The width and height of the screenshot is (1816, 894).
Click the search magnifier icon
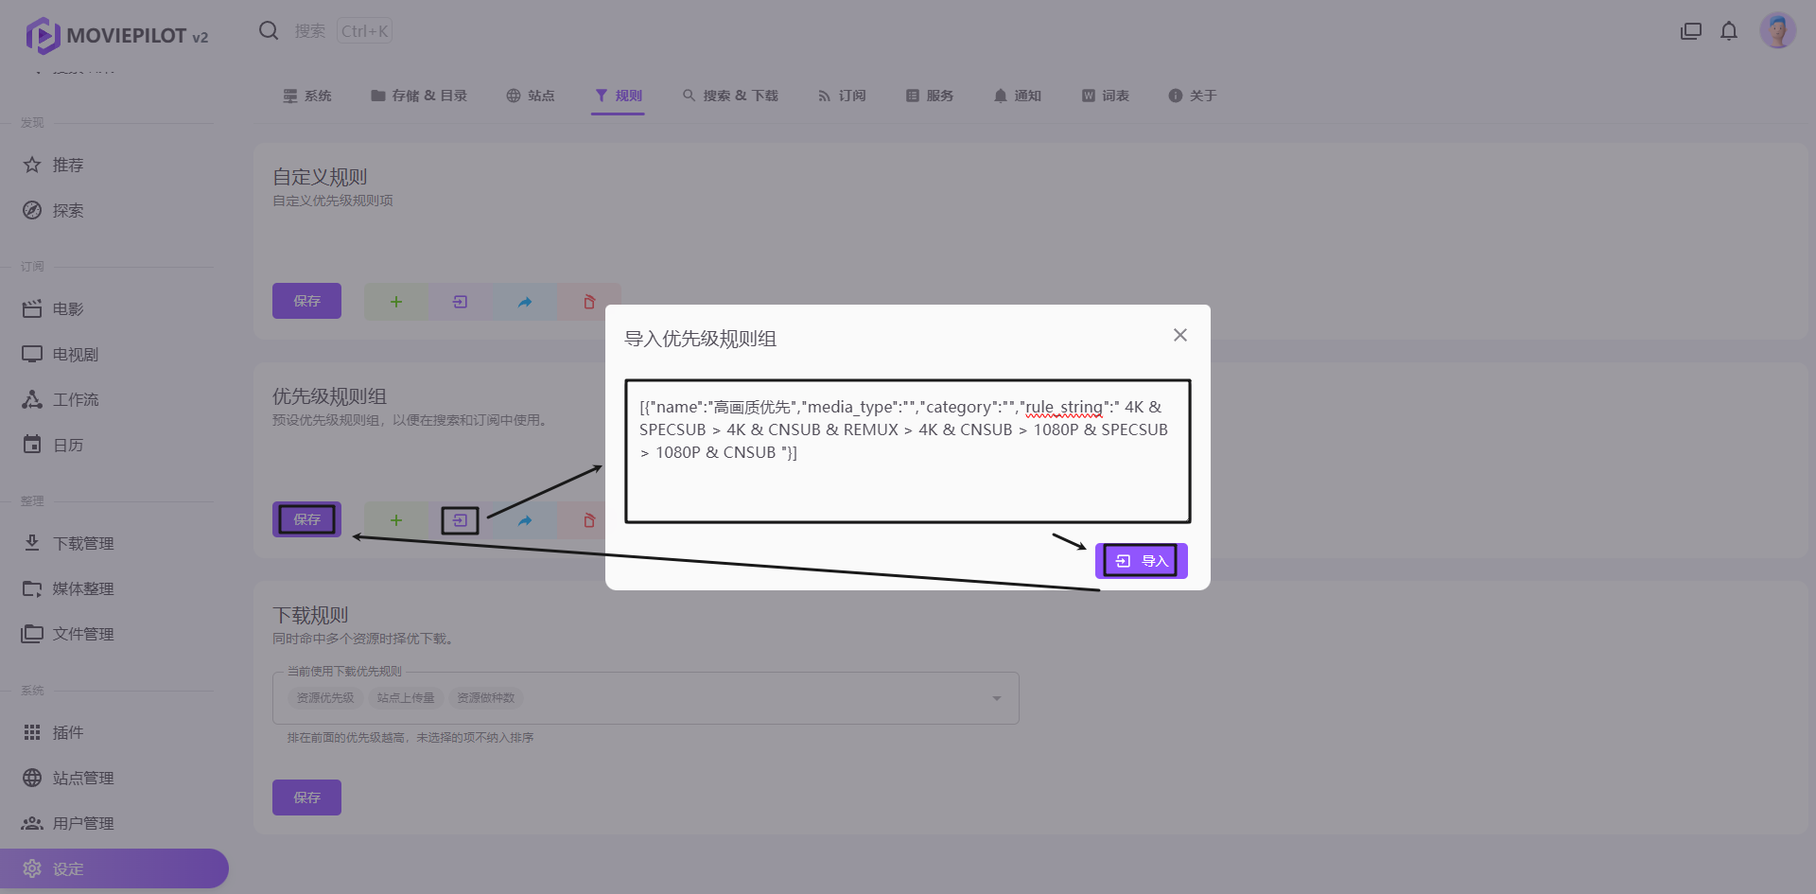click(269, 31)
